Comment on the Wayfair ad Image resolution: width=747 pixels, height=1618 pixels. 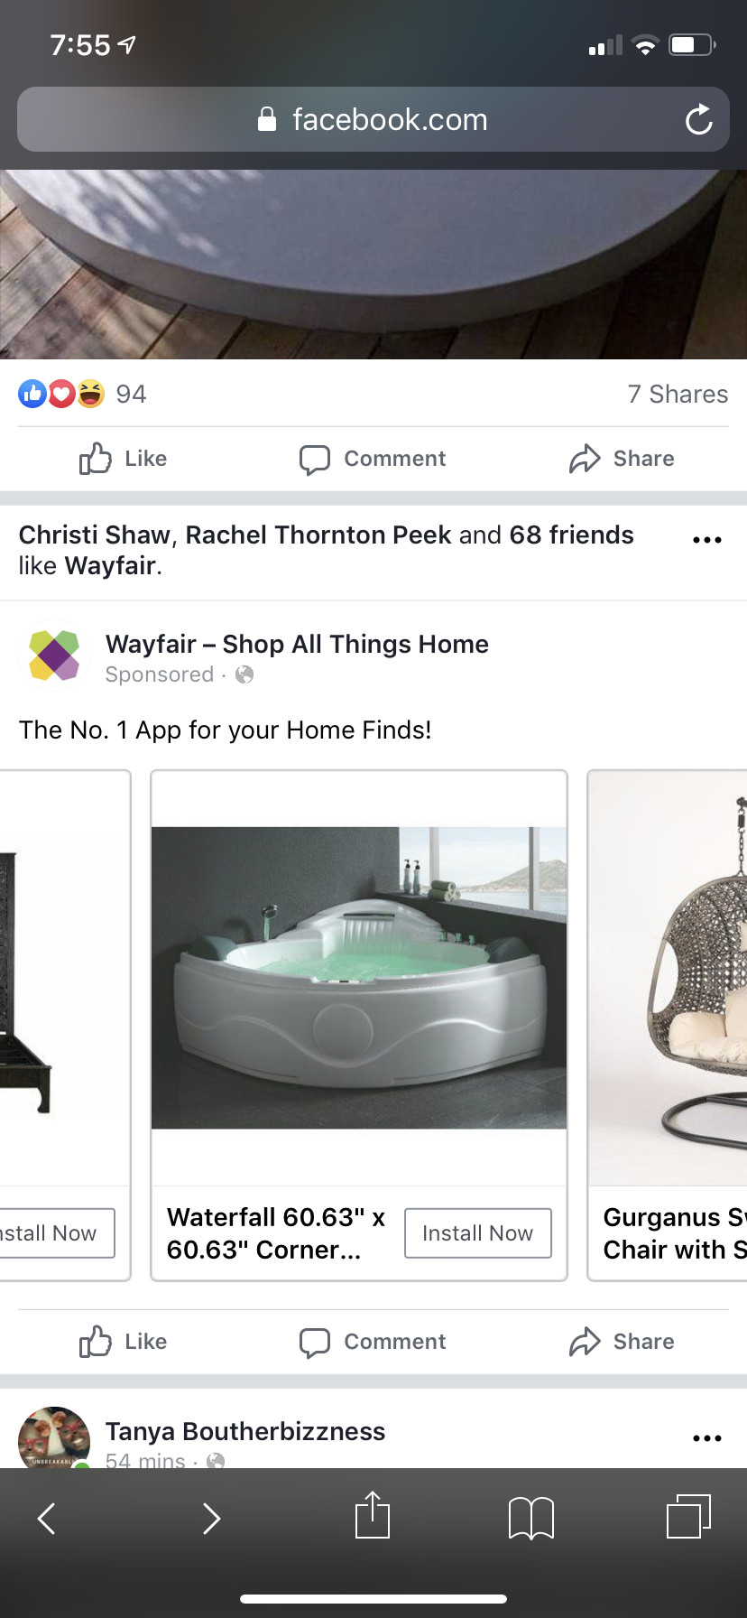point(373,1342)
